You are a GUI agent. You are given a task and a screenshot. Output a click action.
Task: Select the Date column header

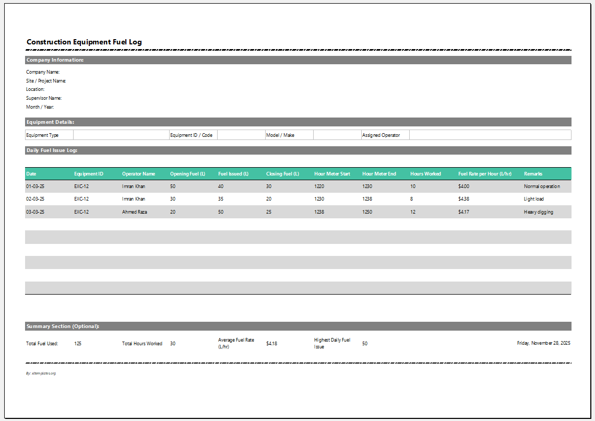(x=31, y=174)
